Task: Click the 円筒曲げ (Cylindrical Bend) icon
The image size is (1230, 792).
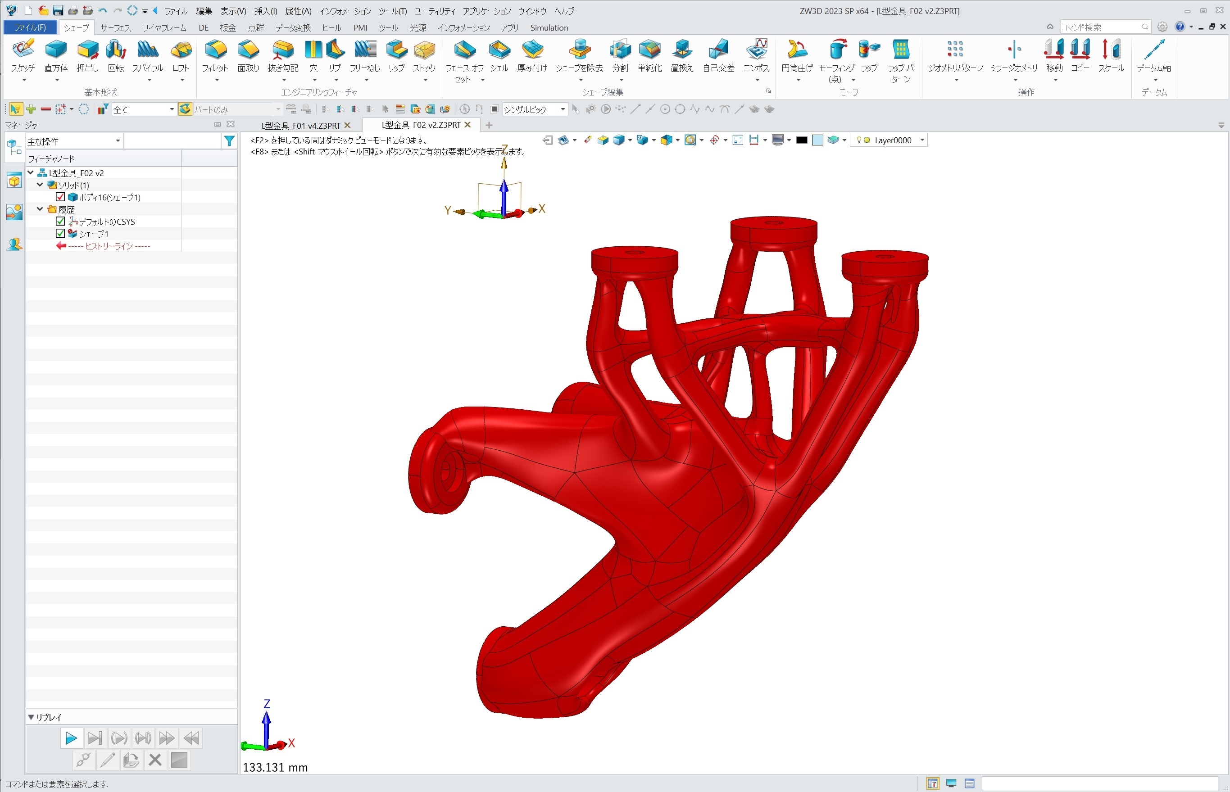Action: click(797, 50)
